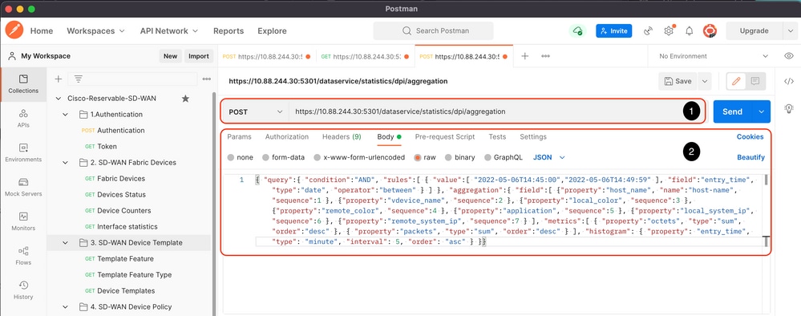Viewport: 801px width, 316px height.
Task: Switch to the Pre-request Script tab
Action: click(445, 136)
